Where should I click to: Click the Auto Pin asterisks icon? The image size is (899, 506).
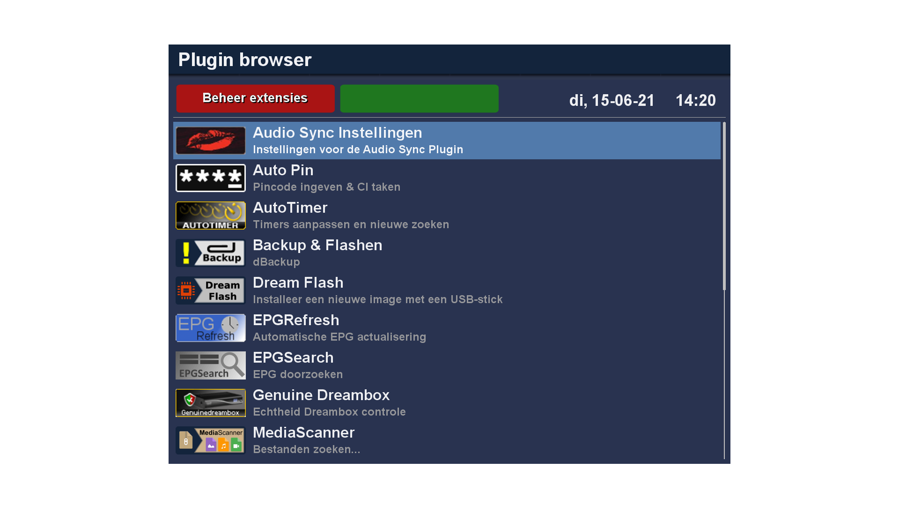[x=211, y=178]
